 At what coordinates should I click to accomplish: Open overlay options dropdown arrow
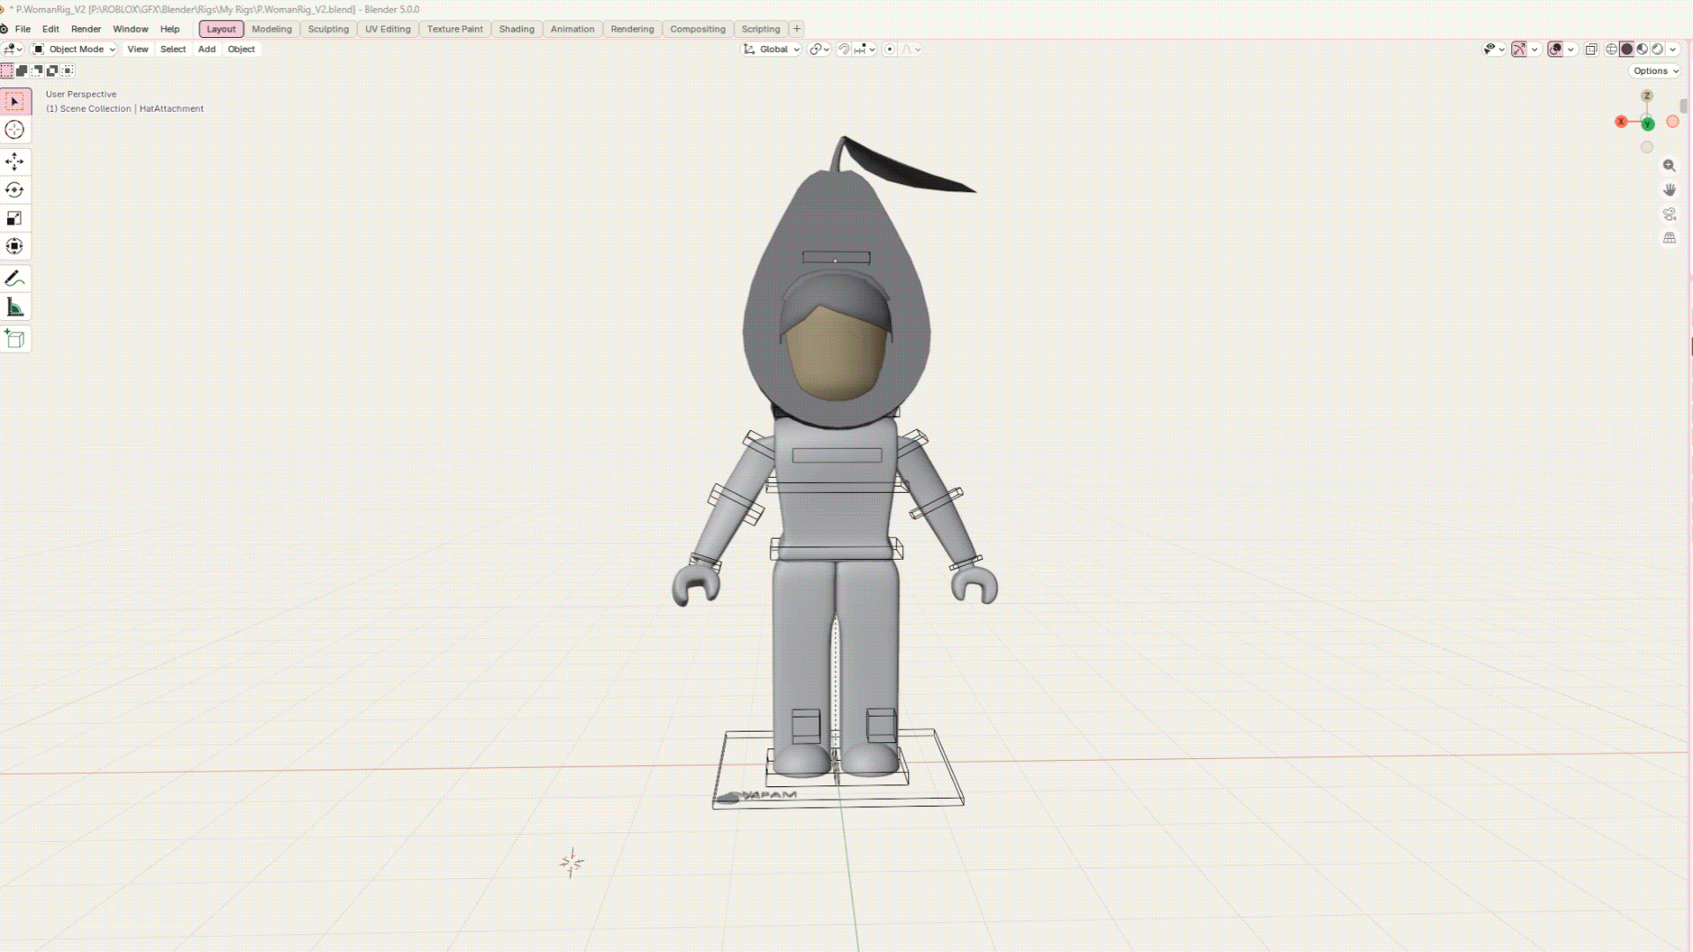click(1571, 49)
